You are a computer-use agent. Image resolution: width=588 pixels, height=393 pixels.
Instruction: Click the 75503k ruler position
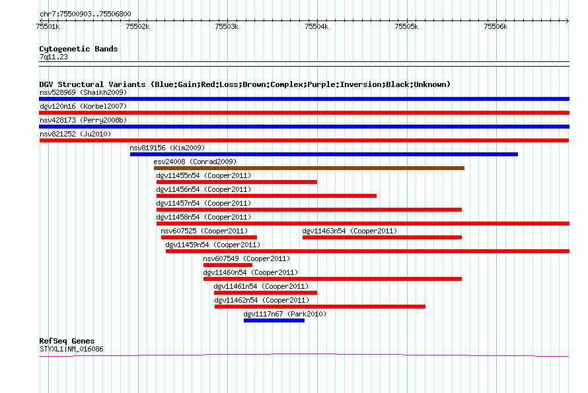pyautogui.click(x=227, y=26)
